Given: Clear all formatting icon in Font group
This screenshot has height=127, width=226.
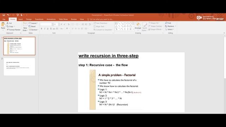Looking at the screenshot, I should (x=69, y=24).
